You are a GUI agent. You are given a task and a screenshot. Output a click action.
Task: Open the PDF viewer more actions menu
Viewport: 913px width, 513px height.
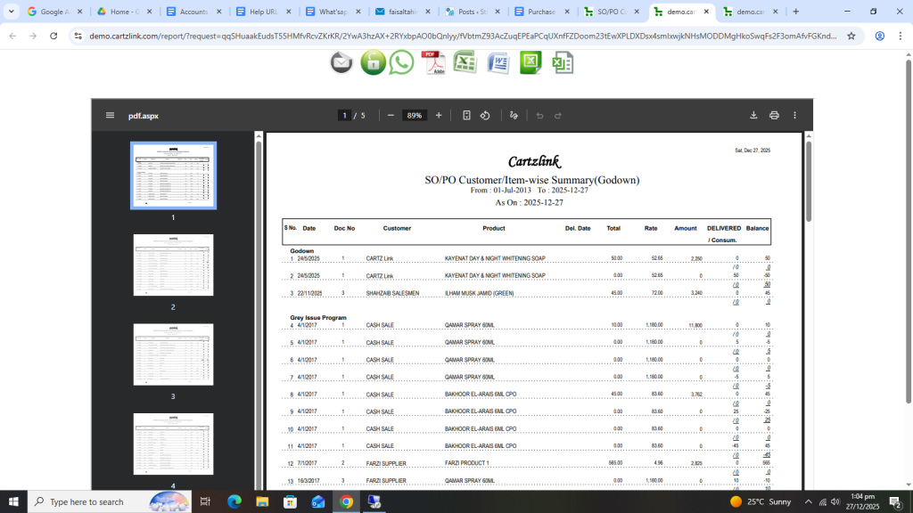pyautogui.click(x=794, y=116)
